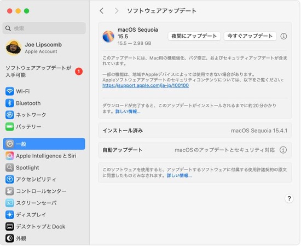Click the 今すぐアップデート button
The image size is (301, 246).
click(250, 36)
